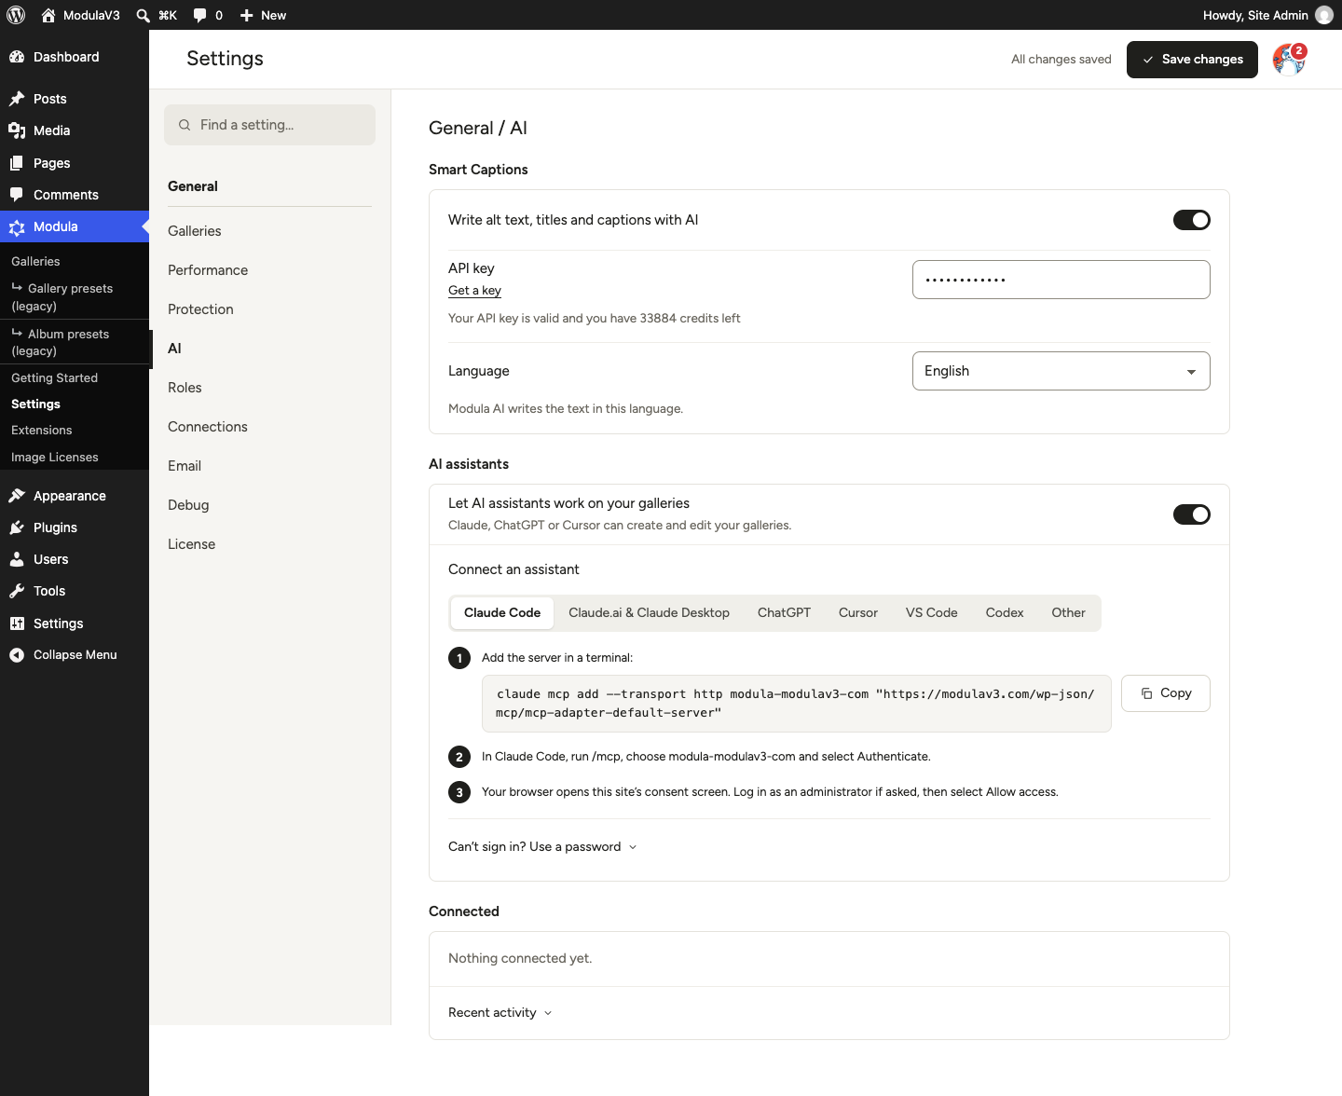Screen dimensions: 1342x1096
Task: Click the plus icon for New content
Action: 246,15
